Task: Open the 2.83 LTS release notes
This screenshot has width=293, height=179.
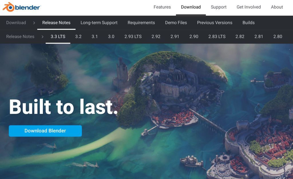Action: point(217,36)
